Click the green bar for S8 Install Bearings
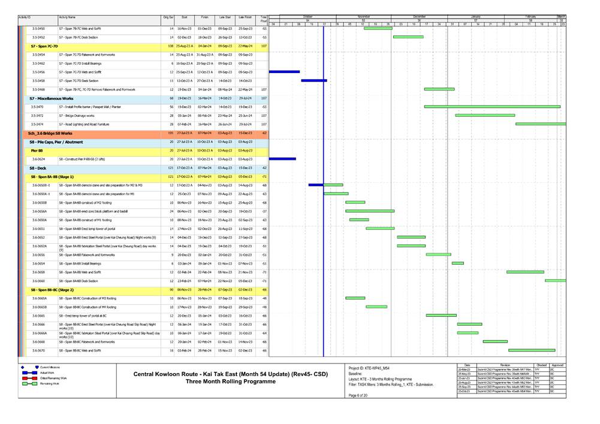The width and height of the screenshot is (600, 424). pyautogui.click(x=457, y=263)
